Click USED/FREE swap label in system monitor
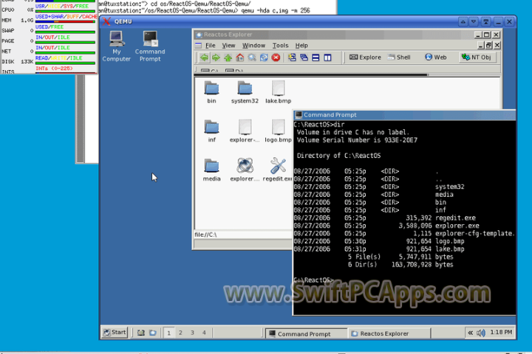 [x=50, y=27]
